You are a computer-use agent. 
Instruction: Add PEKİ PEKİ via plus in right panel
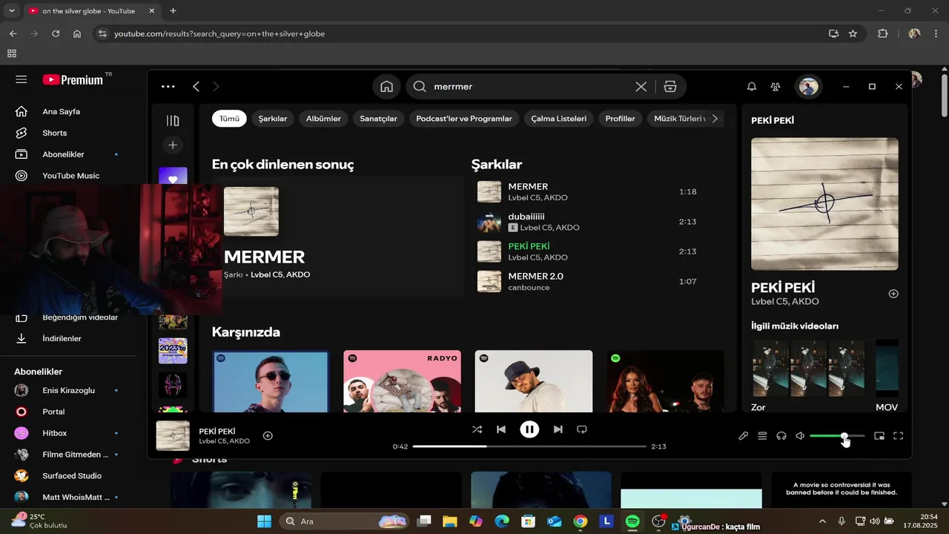click(893, 294)
